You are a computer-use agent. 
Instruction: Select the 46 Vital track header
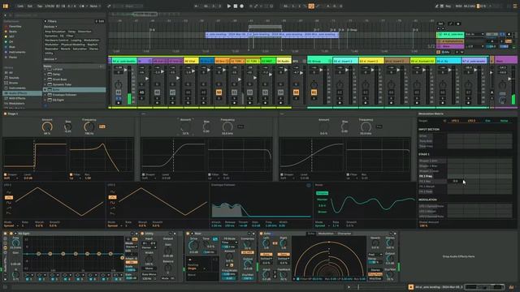[x=191, y=61]
